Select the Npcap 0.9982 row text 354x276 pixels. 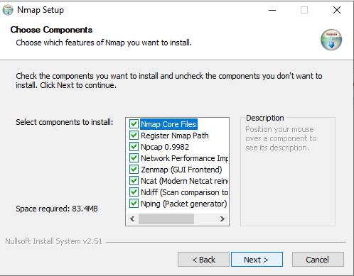[x=165, y=147]
